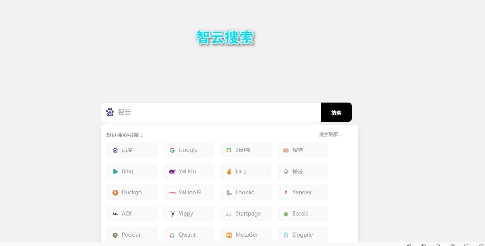Choose Lookao search engine
485x246 pixels.
[246, 192]
